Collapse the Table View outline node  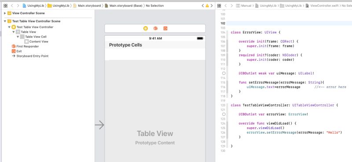tap(14, 32)
